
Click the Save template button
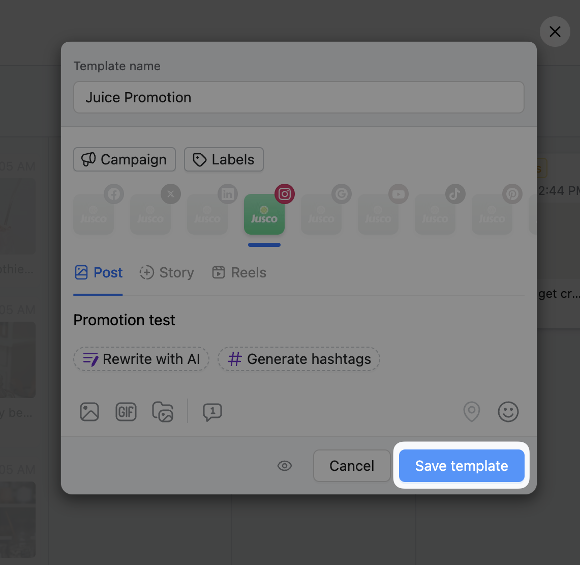[x=462, y=466]
